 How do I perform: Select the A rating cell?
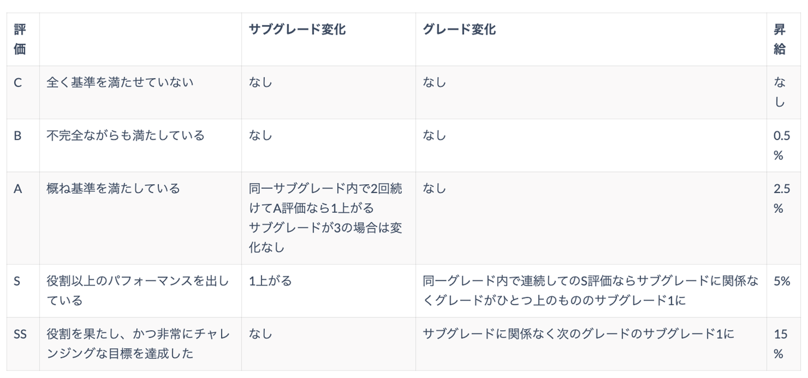tap(18, 189)
